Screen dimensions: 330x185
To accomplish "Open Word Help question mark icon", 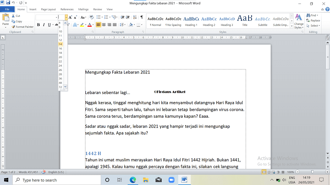I will [327, 9].
